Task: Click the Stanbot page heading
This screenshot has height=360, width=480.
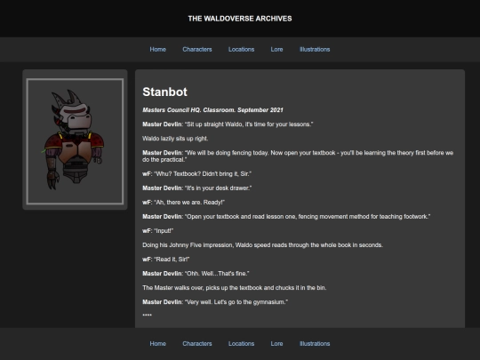Action: (x=164, y=92)
